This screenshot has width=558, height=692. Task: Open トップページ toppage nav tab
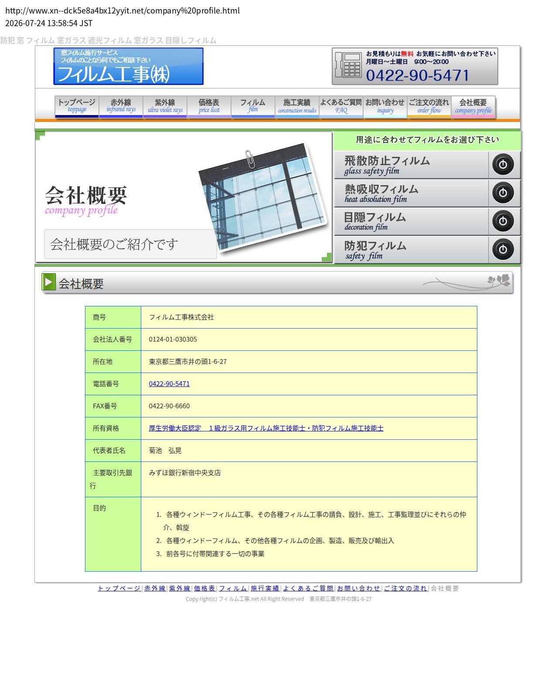[77, 106]
